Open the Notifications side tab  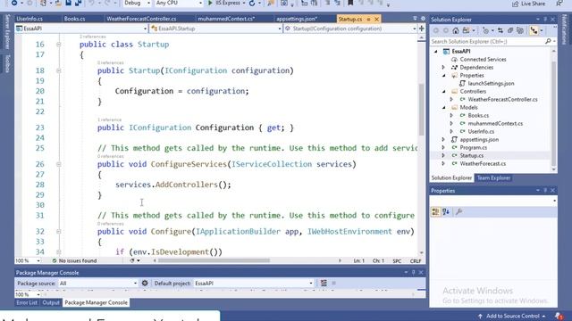565,29
